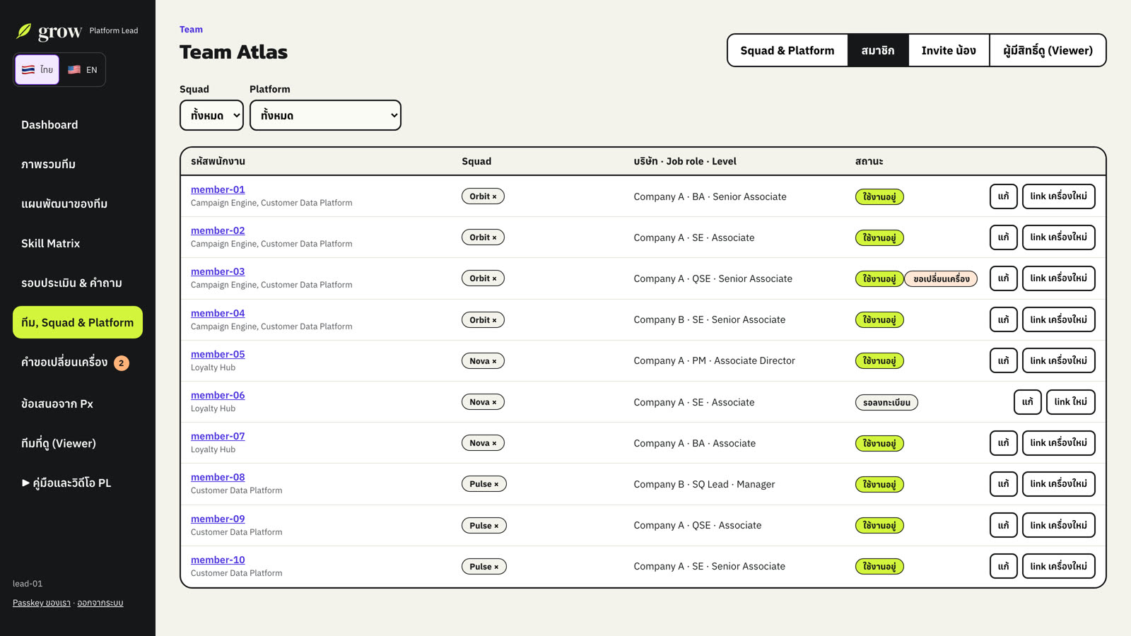Click link เครื่องใหม่ for member-04
1131x636 pixels.
(x=1059, y=319)
